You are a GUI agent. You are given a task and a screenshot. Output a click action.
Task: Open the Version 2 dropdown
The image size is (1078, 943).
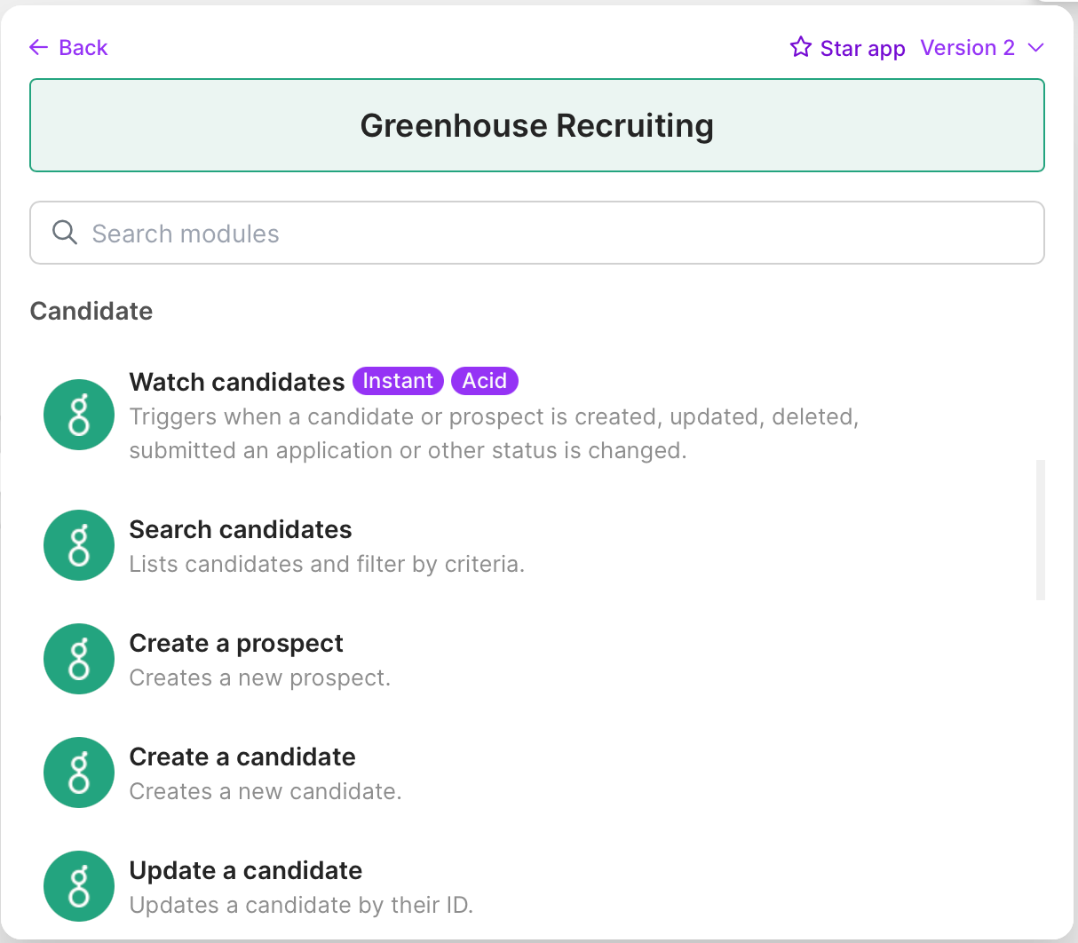tap(982, 48)
